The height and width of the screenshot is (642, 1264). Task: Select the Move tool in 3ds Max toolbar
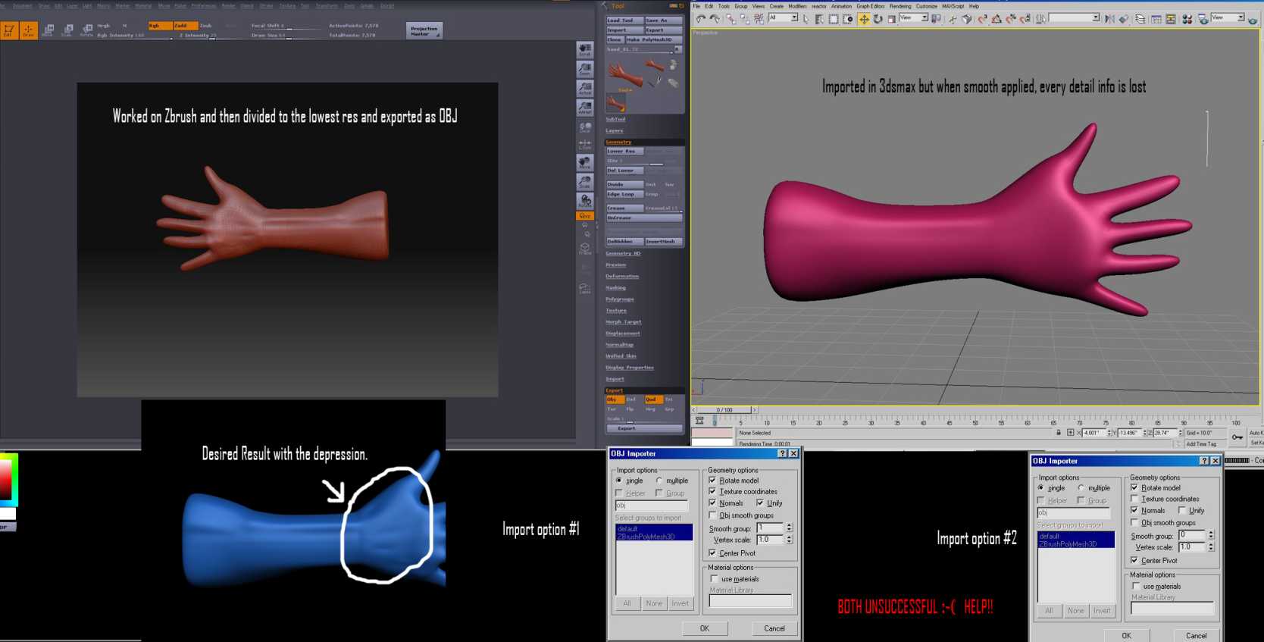(864, 19)
